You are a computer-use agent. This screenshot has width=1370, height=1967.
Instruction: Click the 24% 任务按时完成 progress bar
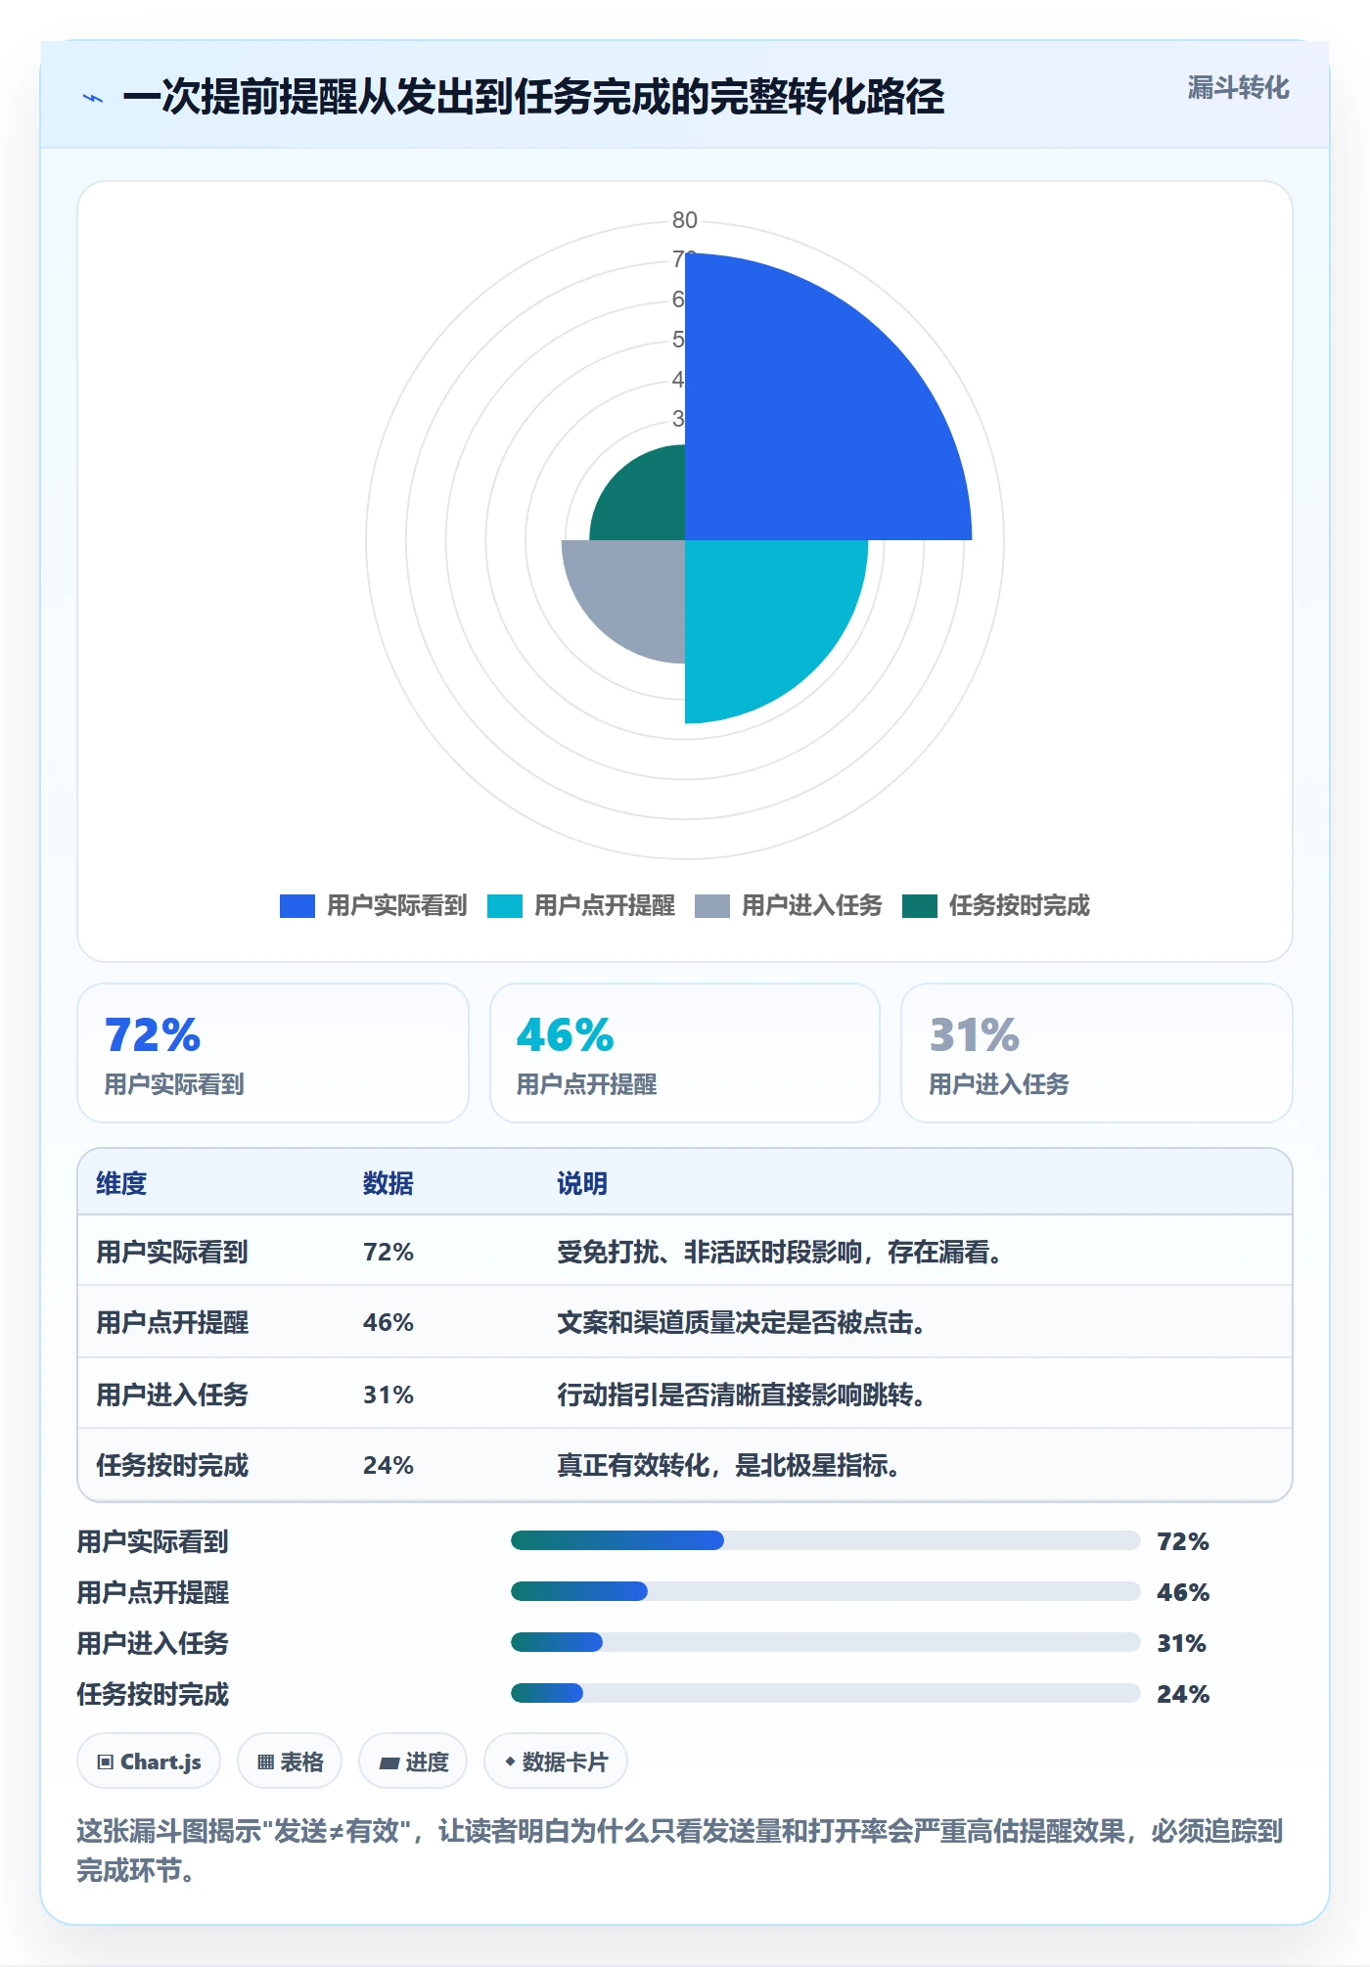825,1693
